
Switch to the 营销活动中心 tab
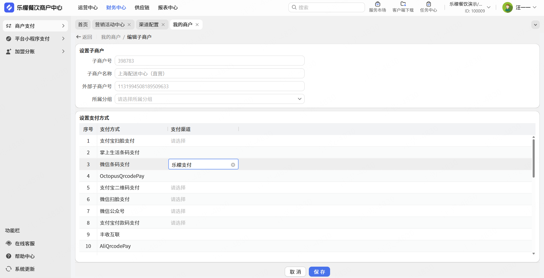point(110,25)
